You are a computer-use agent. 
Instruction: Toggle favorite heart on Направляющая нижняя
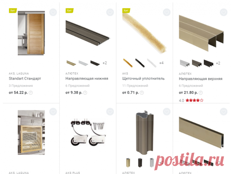(110, 12)
